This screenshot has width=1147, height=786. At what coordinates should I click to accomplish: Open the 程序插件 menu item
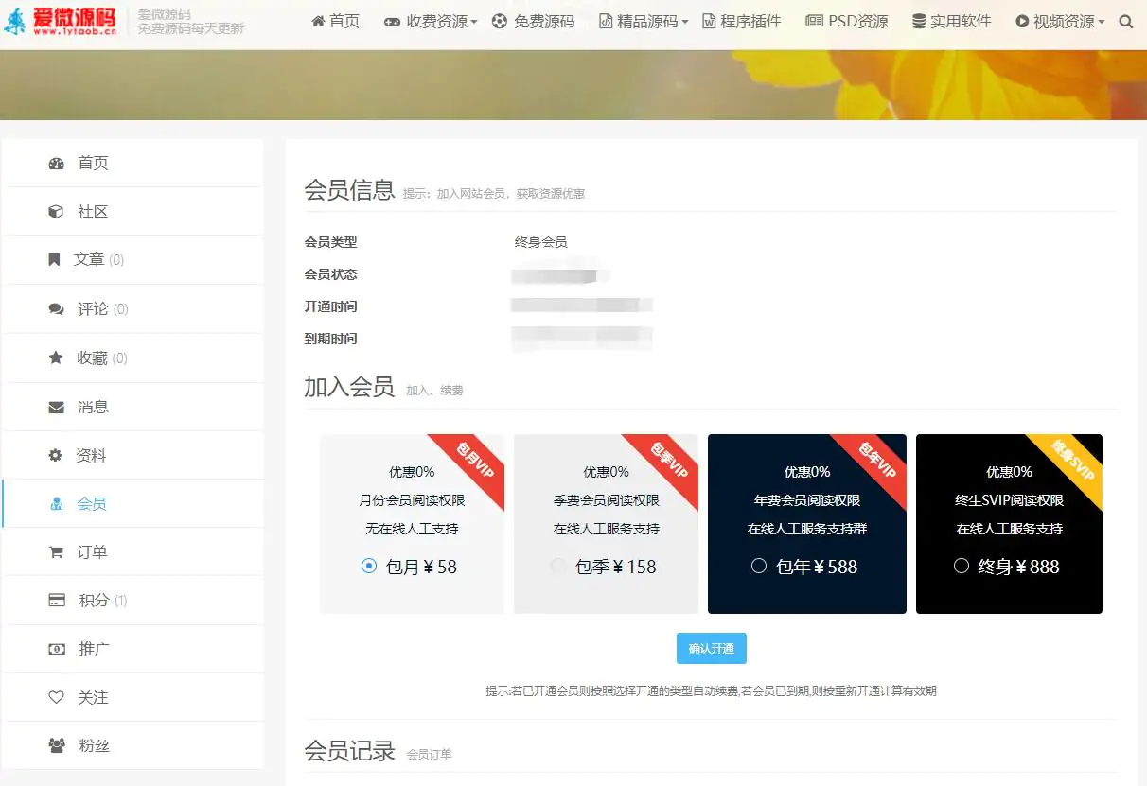coord(741,21)
